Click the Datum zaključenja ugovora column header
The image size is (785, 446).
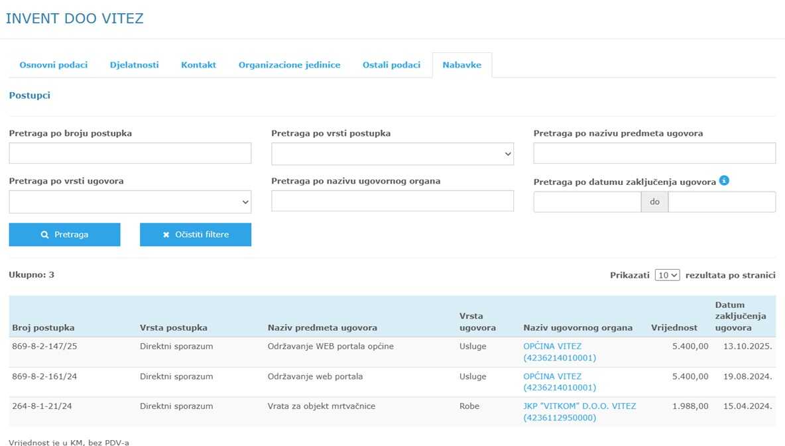(741, 316)
